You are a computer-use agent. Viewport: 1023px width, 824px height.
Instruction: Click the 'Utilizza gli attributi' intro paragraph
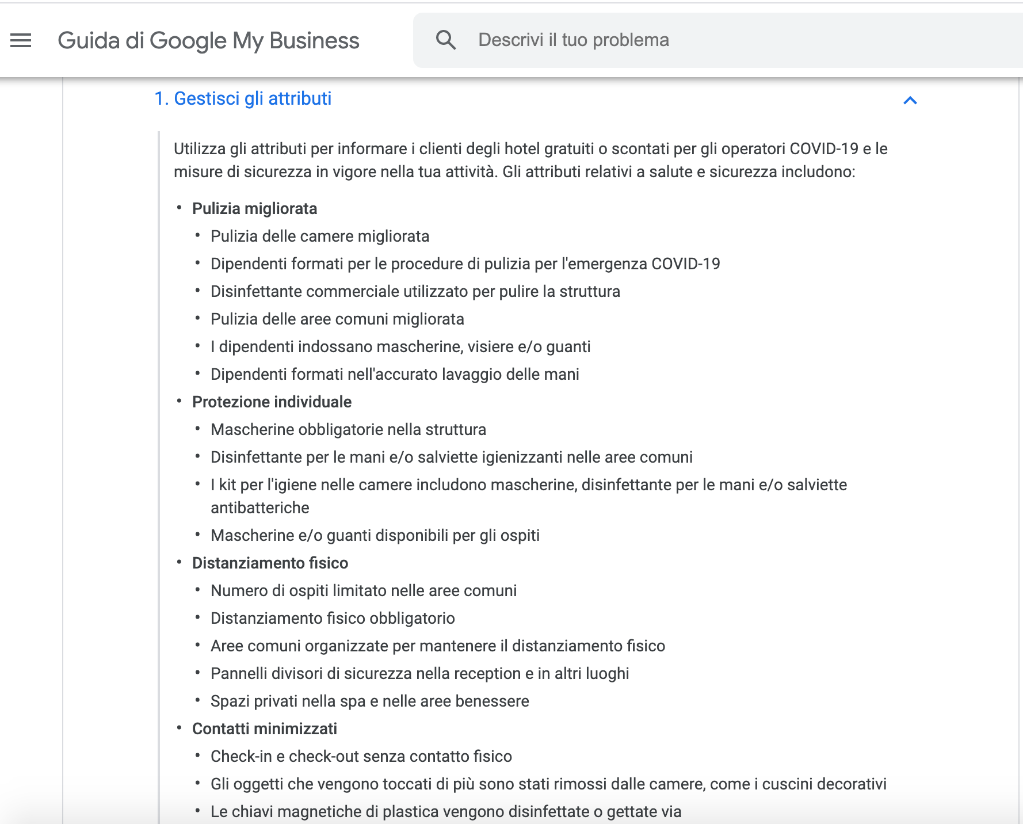pyautogui.click(x=529, y=160)
